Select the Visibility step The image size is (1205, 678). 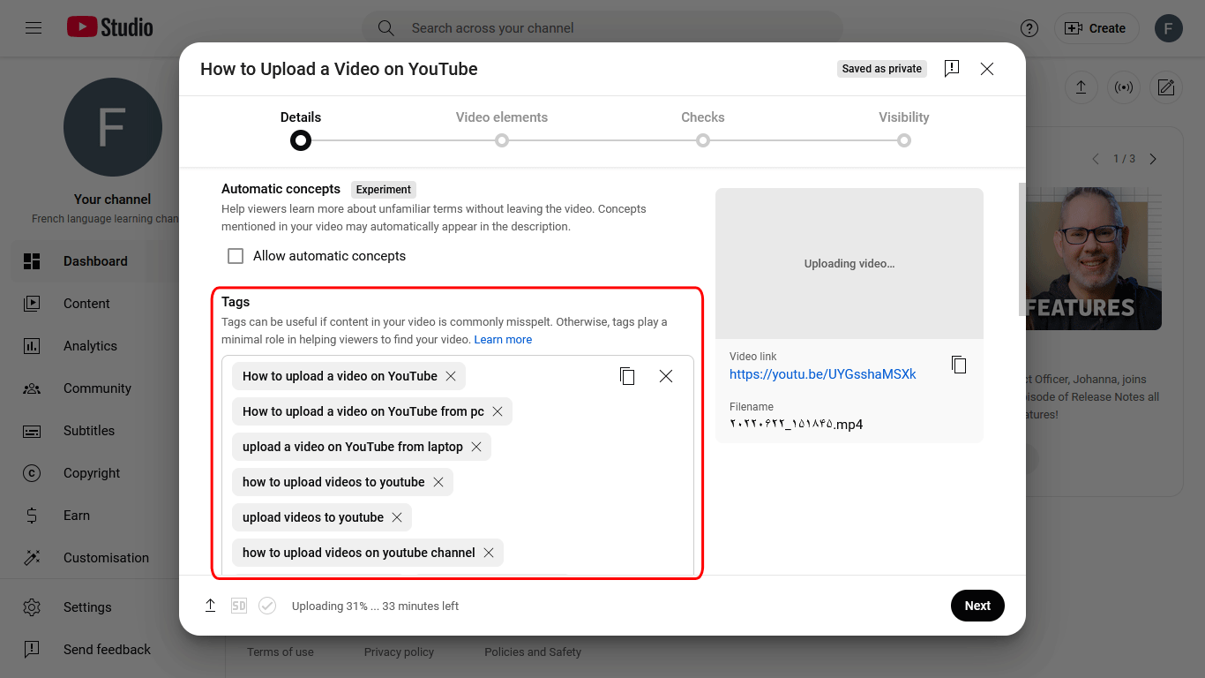[x=904, y=128]
